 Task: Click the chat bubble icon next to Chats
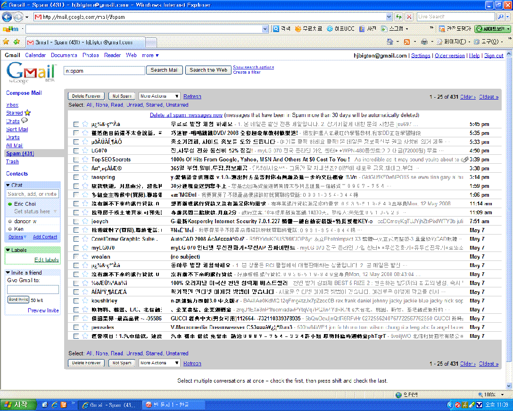pyautogui.click(x=25, y=121)
